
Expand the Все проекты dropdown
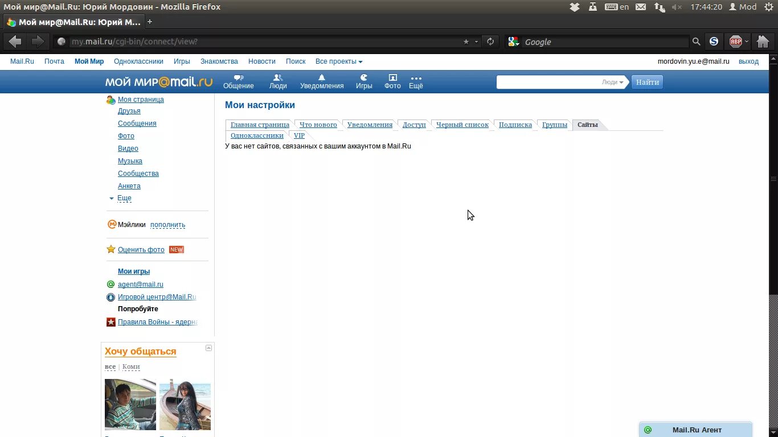click(x=339, y=61)
